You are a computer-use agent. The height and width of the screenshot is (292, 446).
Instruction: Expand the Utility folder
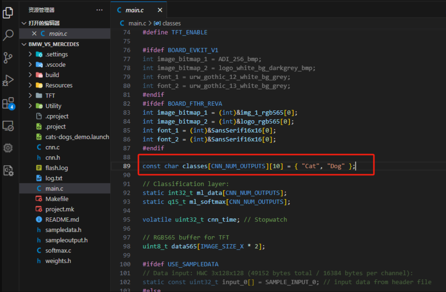[x=30, y=106]
